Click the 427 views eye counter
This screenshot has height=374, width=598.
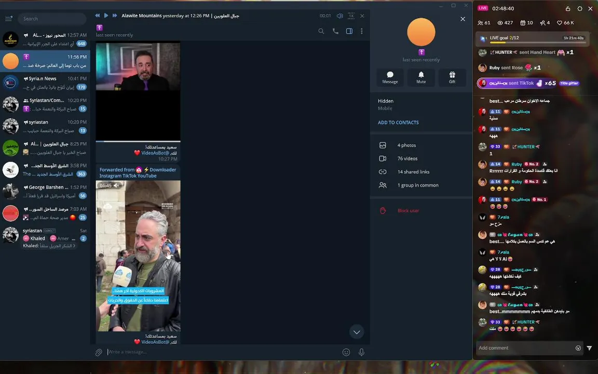click(x=505, y=23)
